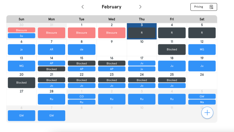Click the Ru booking on February 28
The image size is (234, 132).
[x=51, y=99]
